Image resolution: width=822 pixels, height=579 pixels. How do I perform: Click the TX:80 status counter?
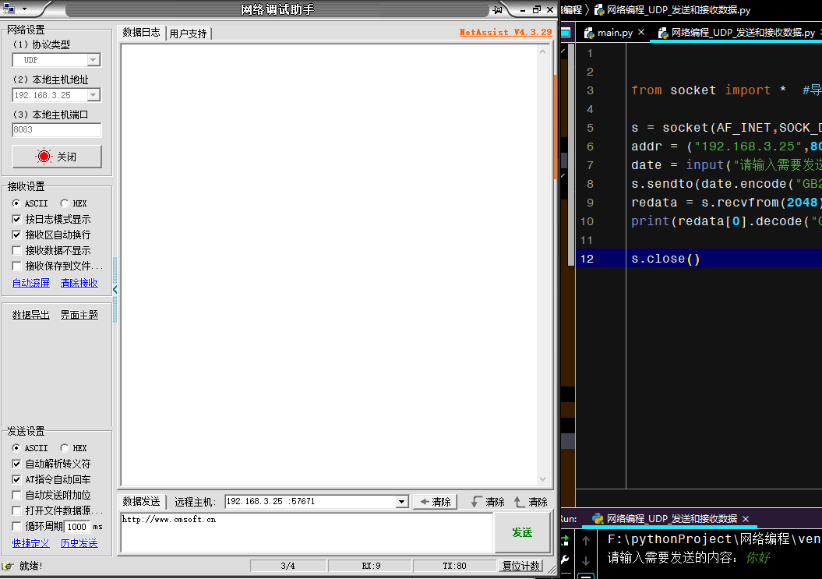(454, 566)
